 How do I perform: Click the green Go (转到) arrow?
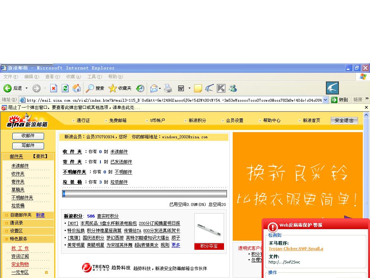pyautogui.click(x=334, y=100)
